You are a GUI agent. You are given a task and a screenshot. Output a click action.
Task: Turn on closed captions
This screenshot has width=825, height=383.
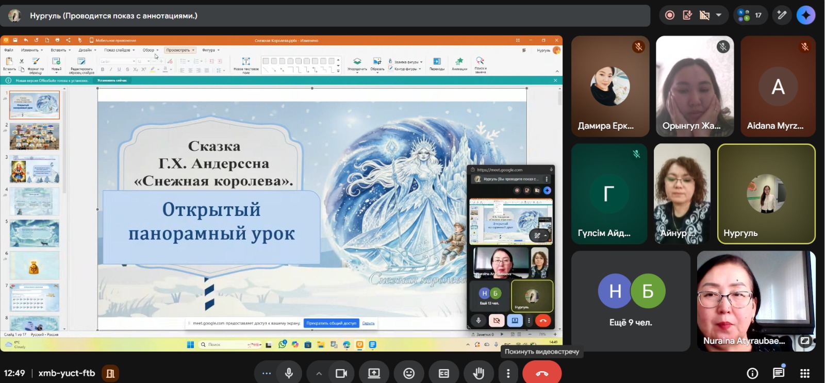443,373
